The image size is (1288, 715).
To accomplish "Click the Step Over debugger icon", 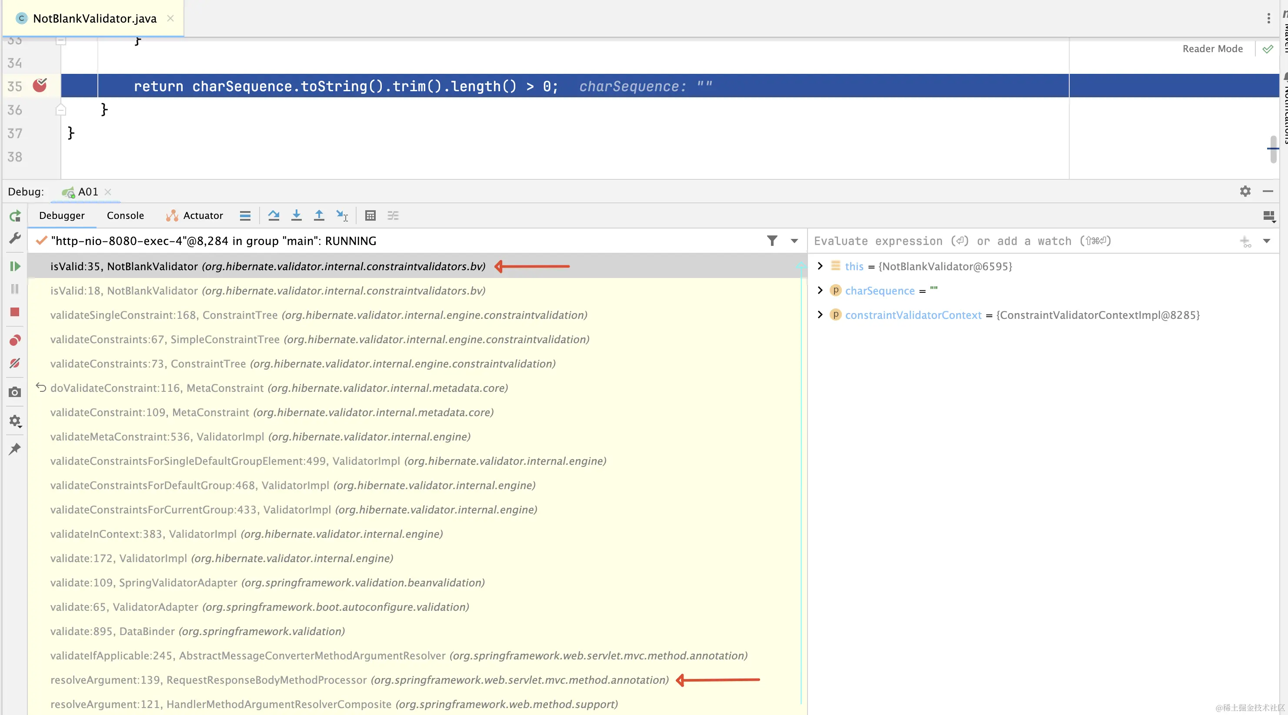I will 274,215.
